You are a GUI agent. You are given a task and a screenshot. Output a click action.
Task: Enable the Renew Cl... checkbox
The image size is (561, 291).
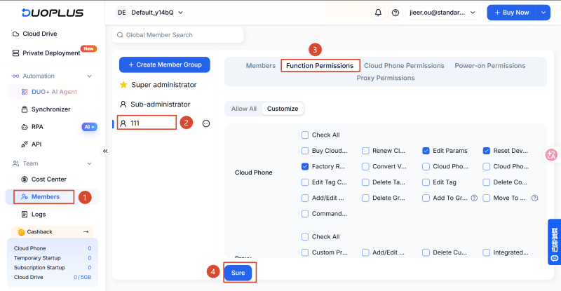tap(365, 151)
